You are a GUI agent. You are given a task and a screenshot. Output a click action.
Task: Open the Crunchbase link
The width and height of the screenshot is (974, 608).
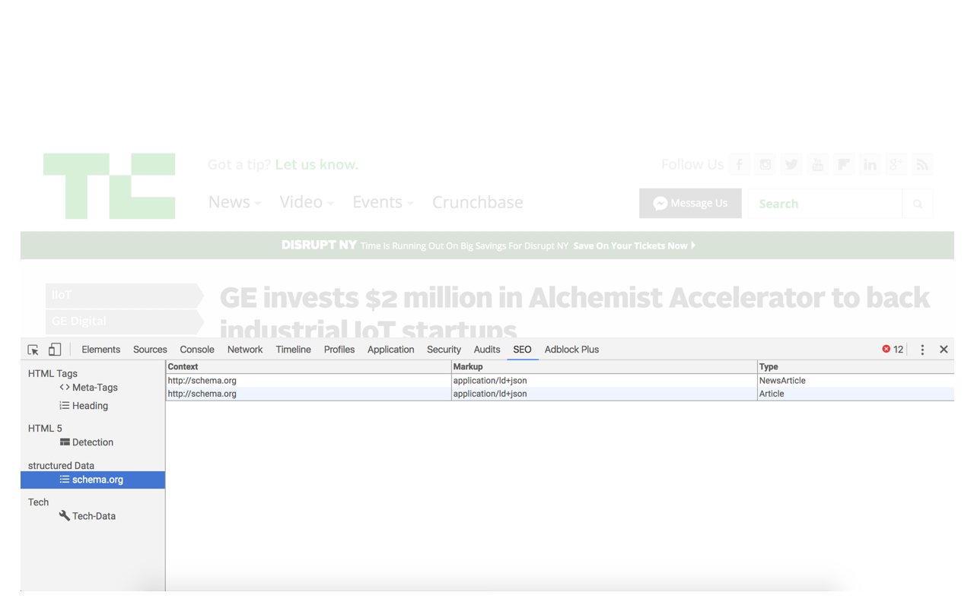coord(478,202)
